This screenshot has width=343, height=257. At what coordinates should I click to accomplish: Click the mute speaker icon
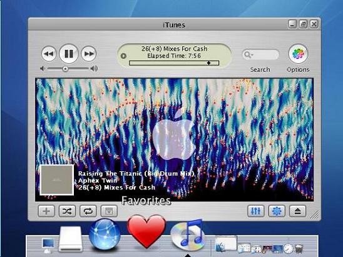pyautogui.click(x=43, y=69)
